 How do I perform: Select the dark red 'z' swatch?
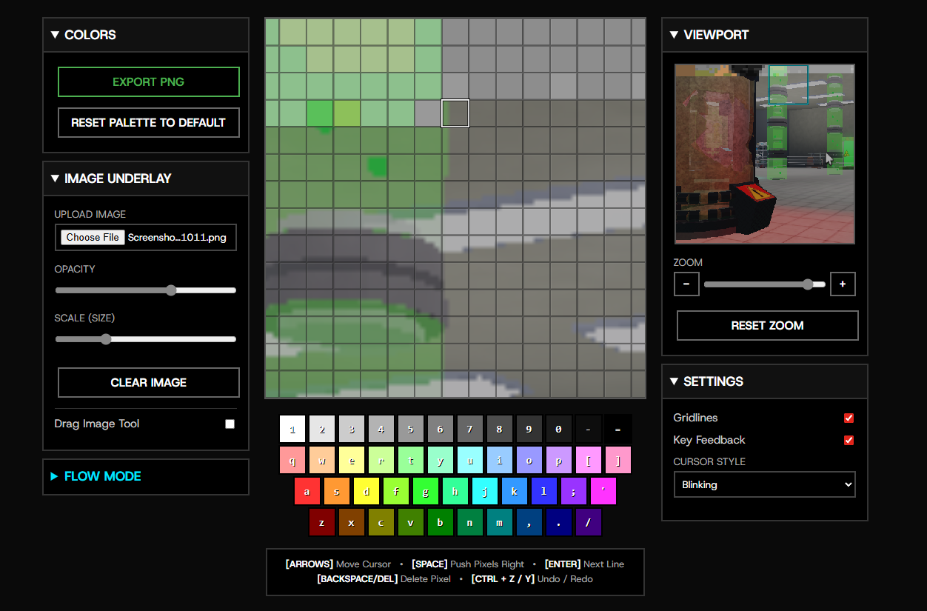point(321,522)
